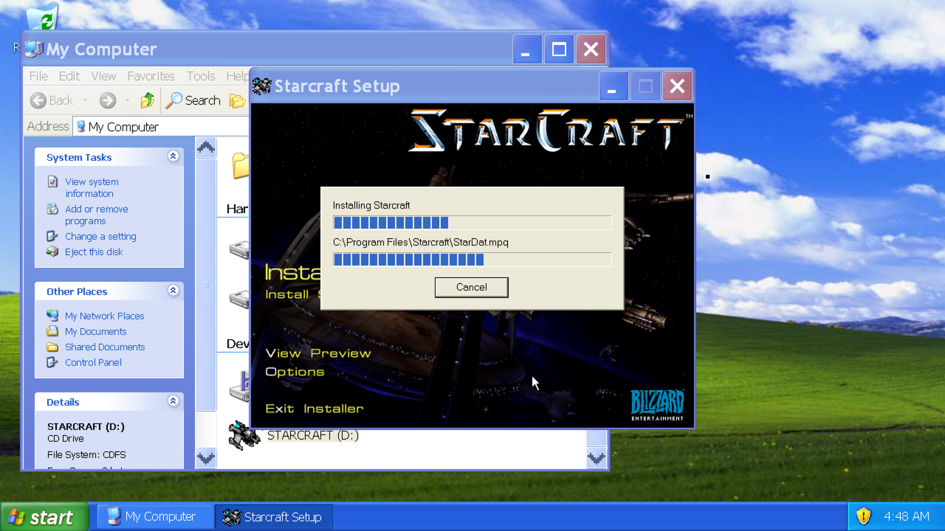
Task: Open the Windows Start menu
Action: click(45, 517)
